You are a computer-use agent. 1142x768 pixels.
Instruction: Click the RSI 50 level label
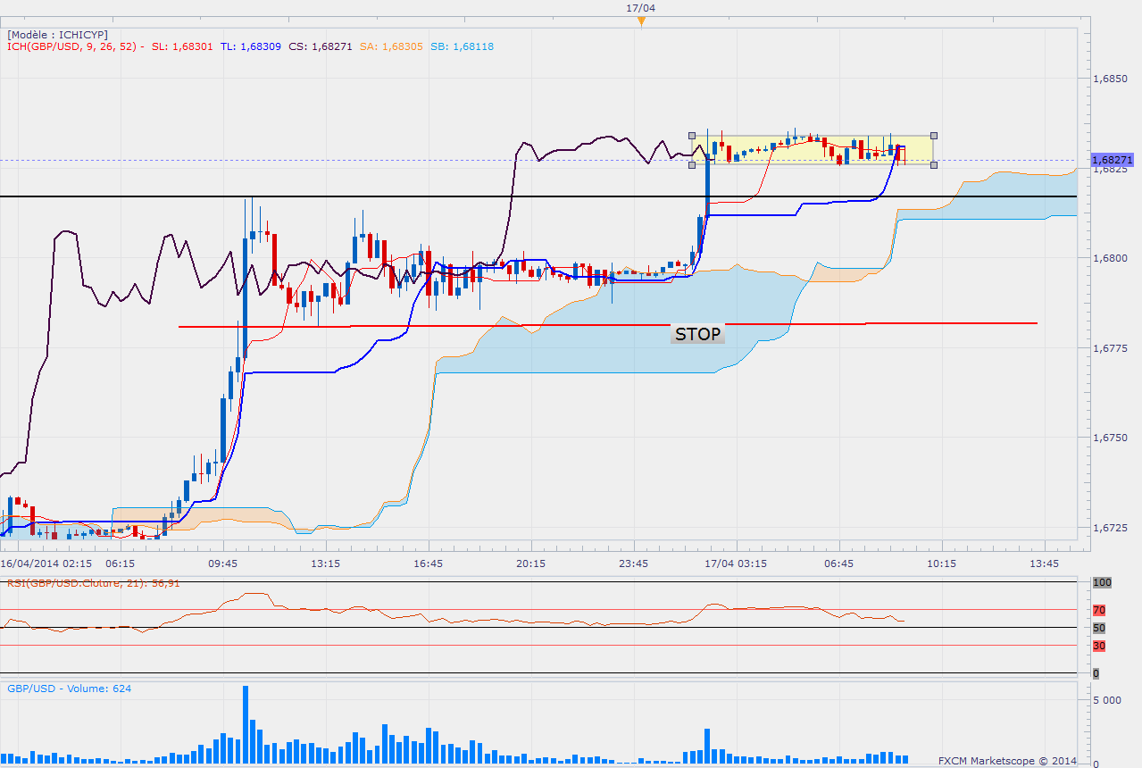pos(1099,628)
